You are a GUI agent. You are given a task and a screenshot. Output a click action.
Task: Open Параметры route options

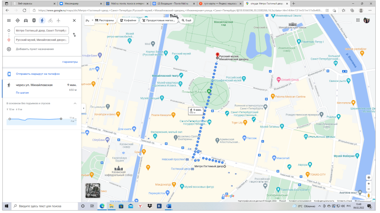(x=70, y=62)
